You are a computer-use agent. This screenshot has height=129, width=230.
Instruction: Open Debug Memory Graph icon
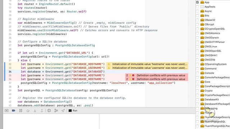click(x=56, y=111)
